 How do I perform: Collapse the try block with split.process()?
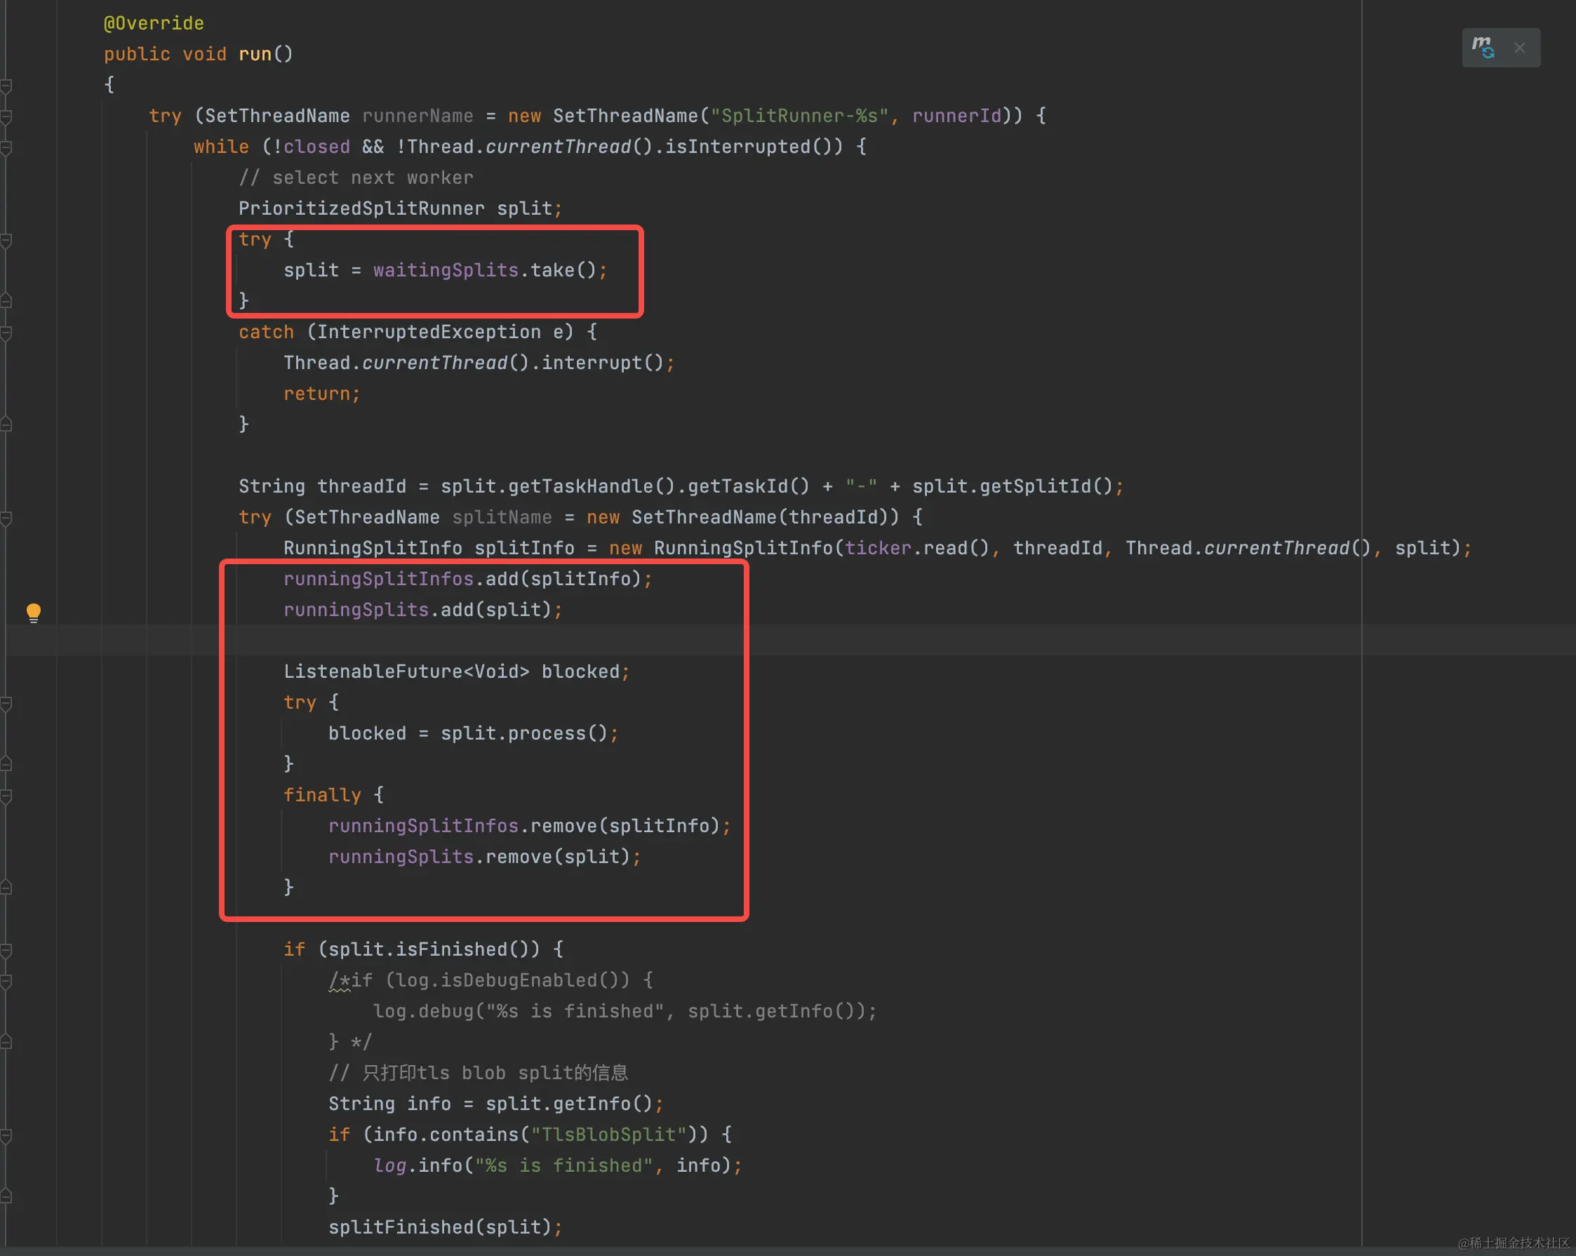[x=6, y=702]
